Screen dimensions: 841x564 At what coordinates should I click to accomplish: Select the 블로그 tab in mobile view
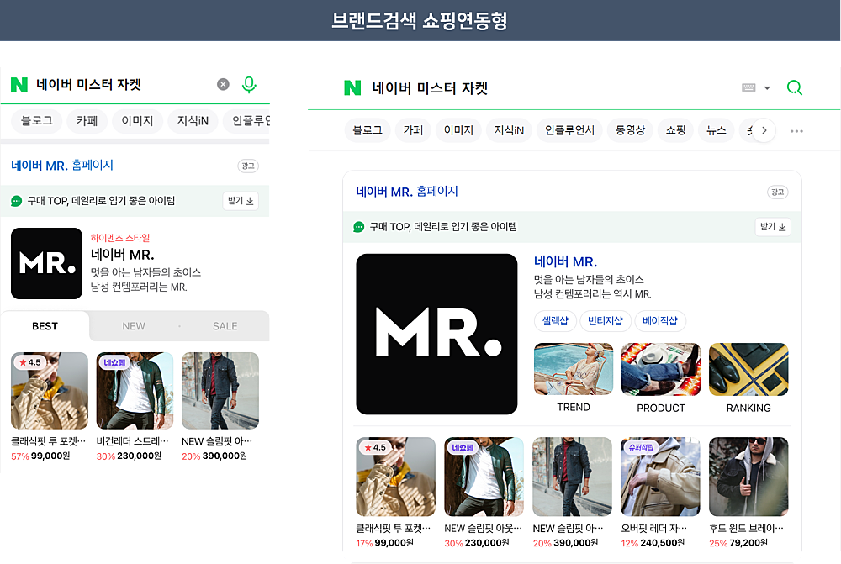[36, 121]
